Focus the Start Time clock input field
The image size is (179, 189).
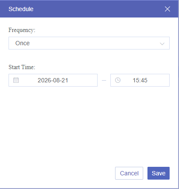140,80
